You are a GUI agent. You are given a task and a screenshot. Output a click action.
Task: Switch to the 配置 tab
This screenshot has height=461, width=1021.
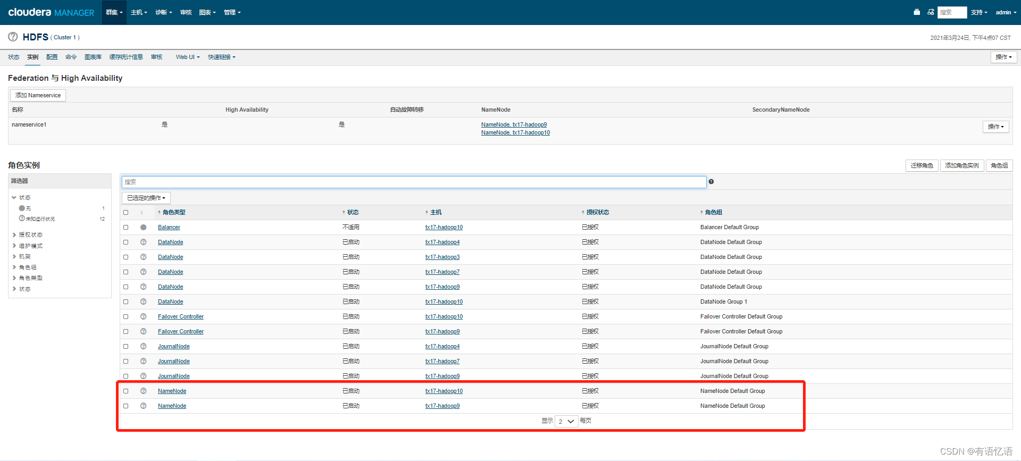[52, 57]
